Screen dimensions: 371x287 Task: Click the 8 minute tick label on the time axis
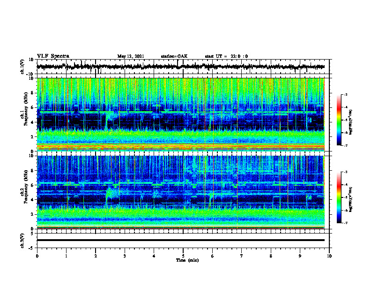(271, 256)
